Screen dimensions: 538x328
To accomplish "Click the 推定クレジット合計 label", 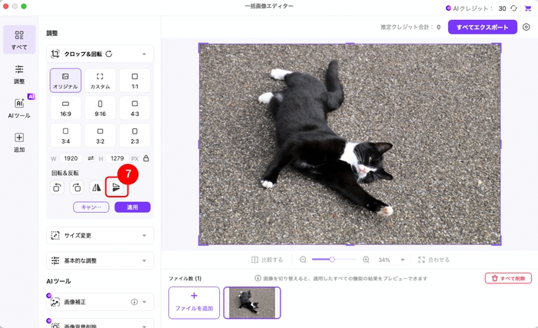I will (x=407, y=27).
